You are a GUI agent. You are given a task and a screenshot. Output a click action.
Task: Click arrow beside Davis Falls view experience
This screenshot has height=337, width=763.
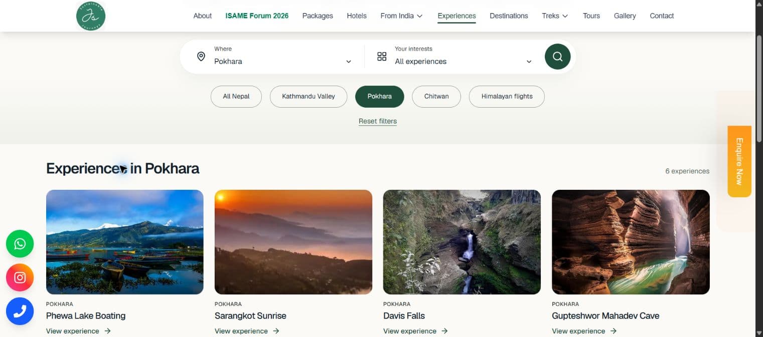point(444,331)
